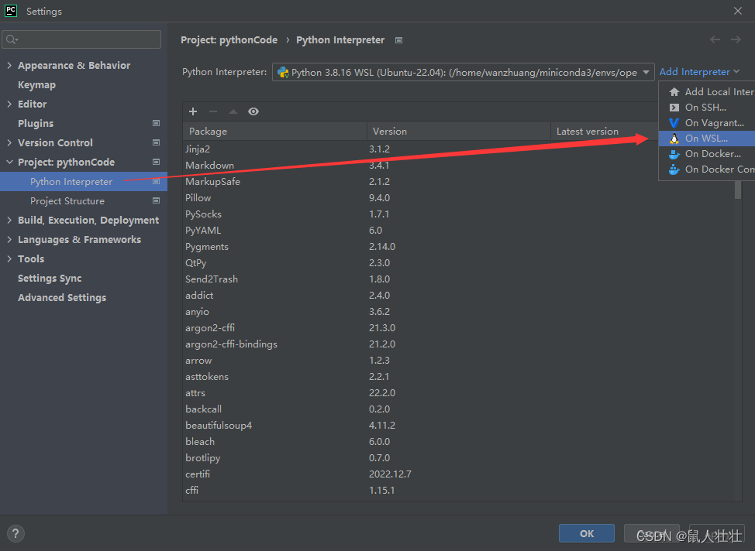The width and height of the screenshot is (755, 551).
Task: Click the settings icon beside the Python Interpreter breadcrumb
Action: (x=397, y=39)
